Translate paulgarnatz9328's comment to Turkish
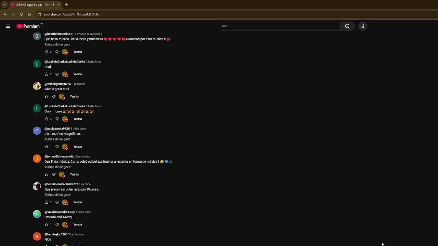The image size is (438, 246). coord(57,139)
